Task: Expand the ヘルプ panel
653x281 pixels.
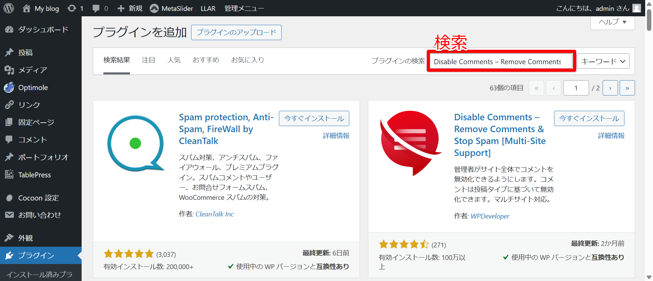Action: [613, 22]
